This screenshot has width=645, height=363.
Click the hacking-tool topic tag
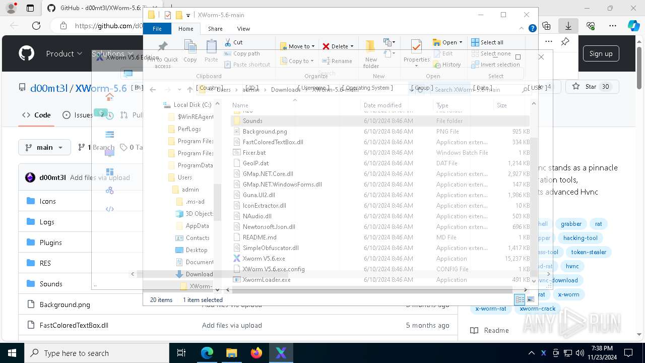click(580, 238)
